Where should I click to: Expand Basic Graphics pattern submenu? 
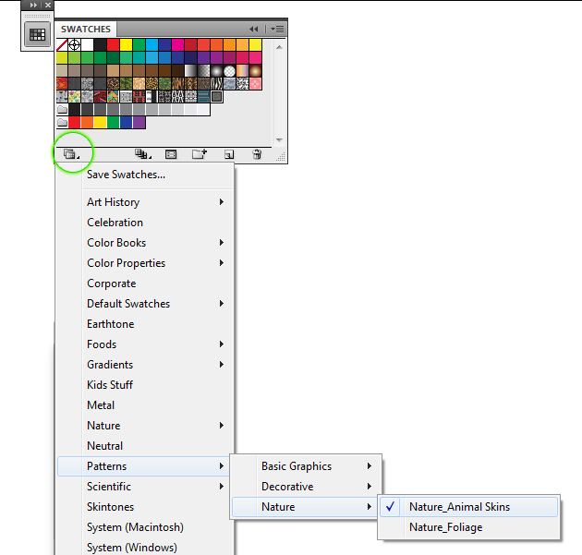307,466
